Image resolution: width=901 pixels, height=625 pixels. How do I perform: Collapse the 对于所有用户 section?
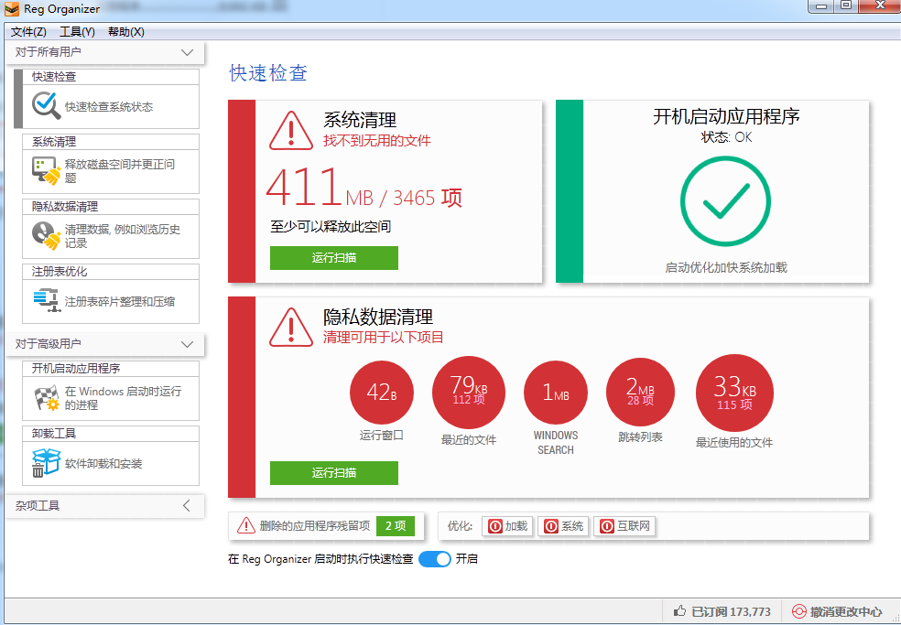pyautogui.click(x=187, y=52)
